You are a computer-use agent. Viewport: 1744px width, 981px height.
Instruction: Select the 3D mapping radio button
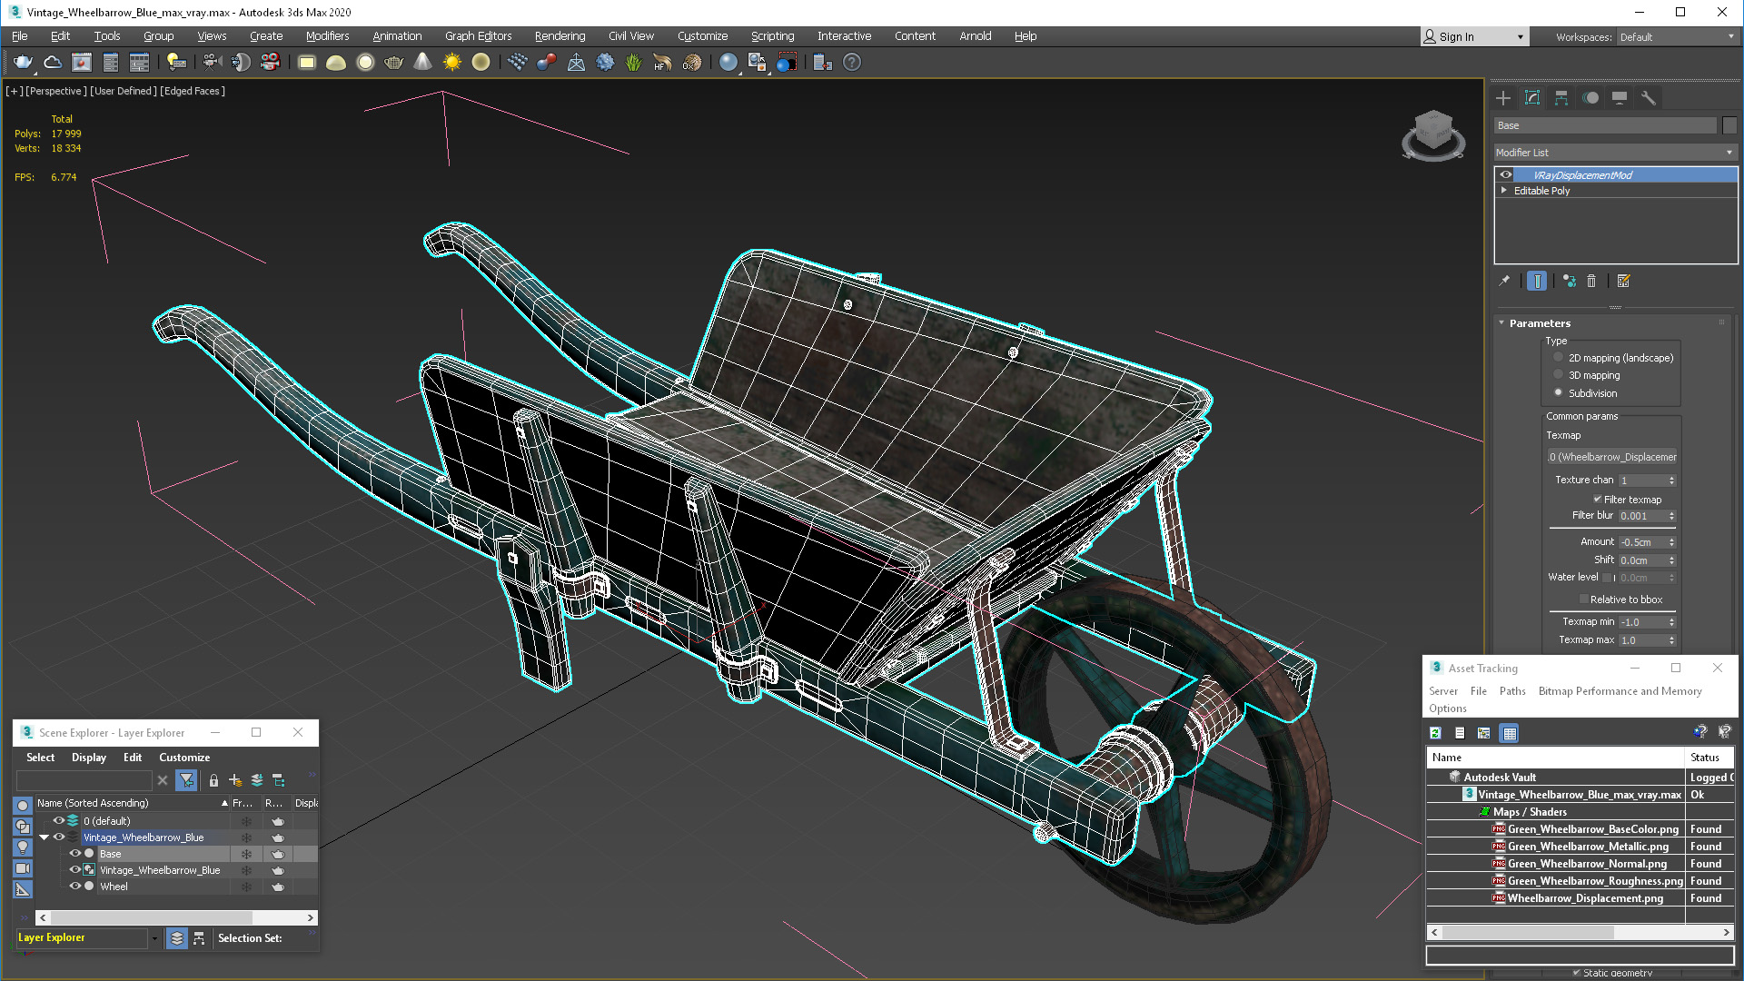[1559, 375]
